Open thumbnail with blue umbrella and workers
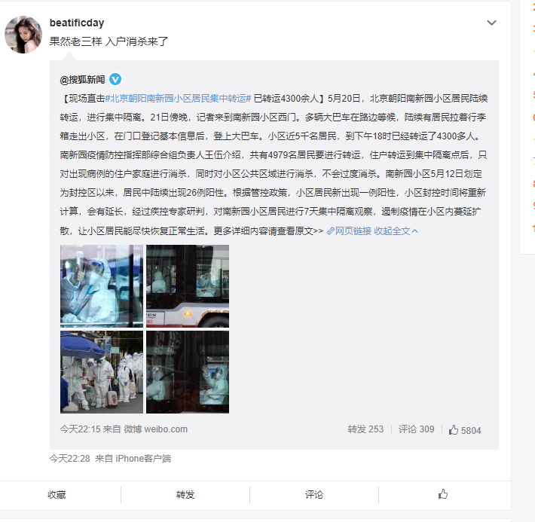 (x=102, y=372)
